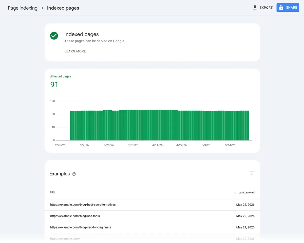Select the Affected pages metric label

pyautogui.click(x=61, y=76)
